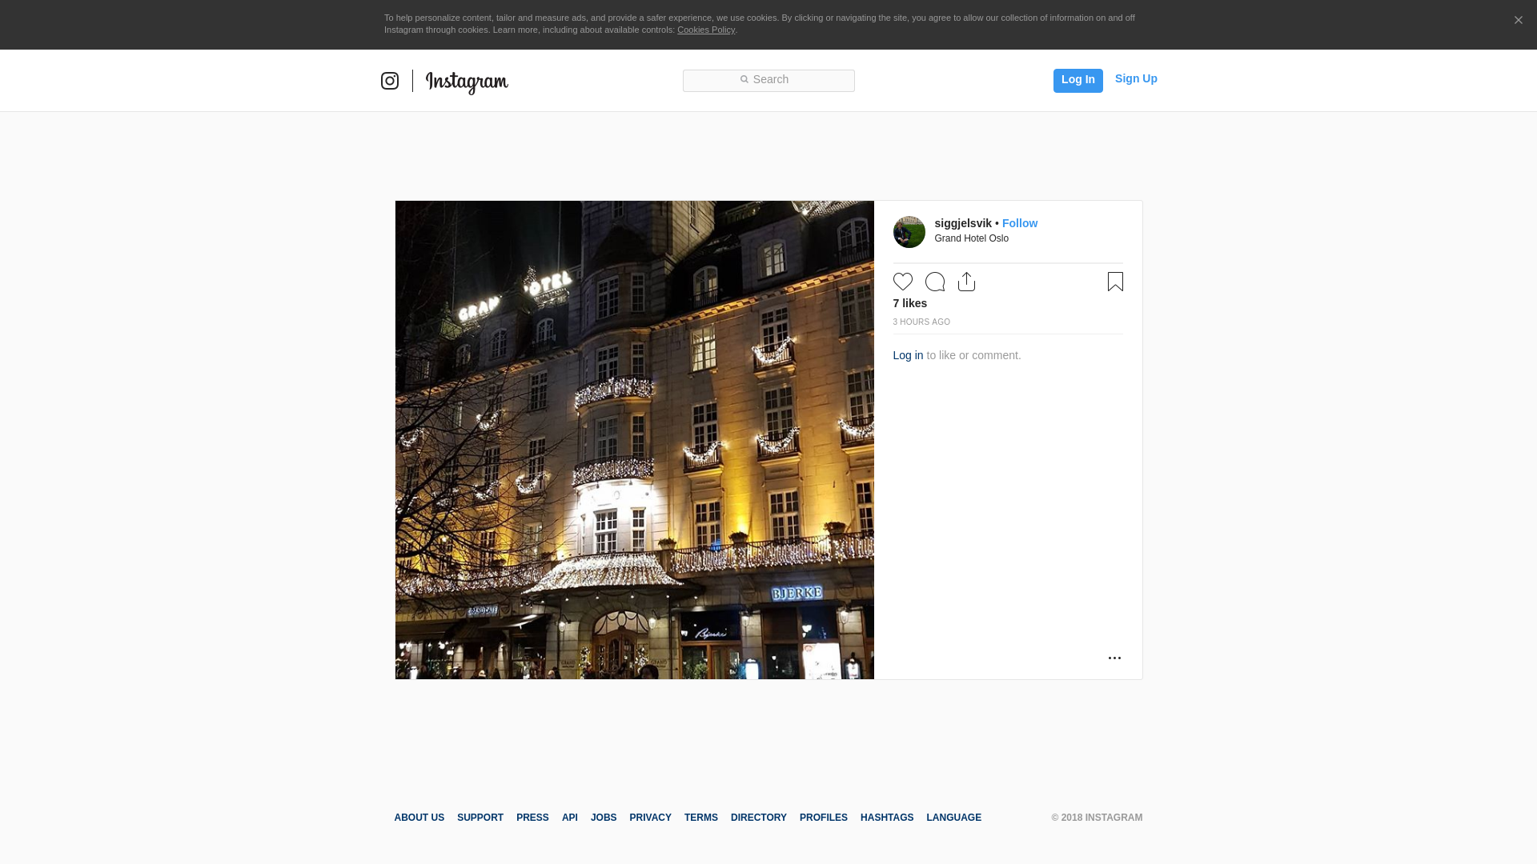1537x864 pixels.
Task: Share the post using share icon
Action: click(966, 282)
